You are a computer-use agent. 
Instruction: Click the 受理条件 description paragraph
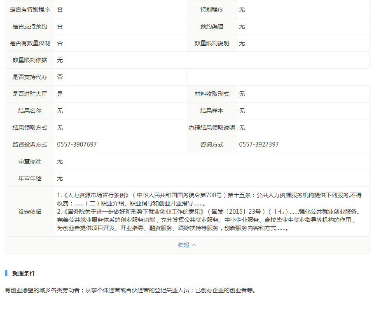pos(130,290)
